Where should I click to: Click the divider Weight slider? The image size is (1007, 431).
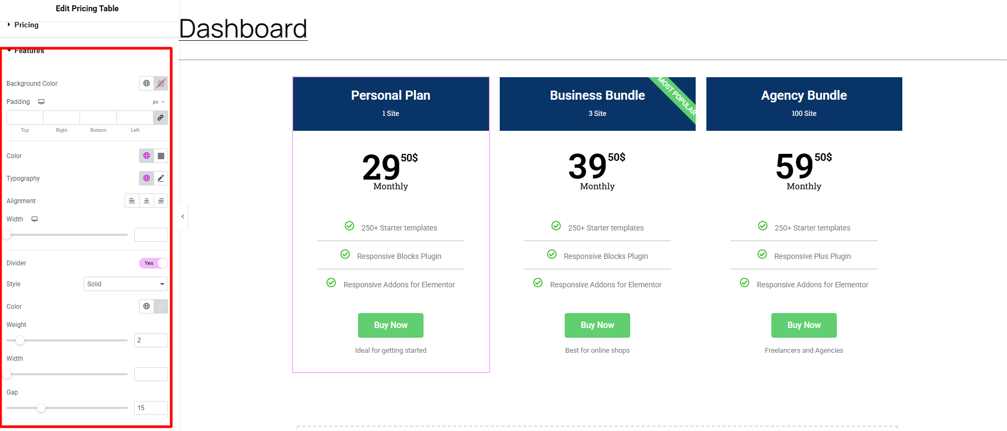tap(67, 340)
